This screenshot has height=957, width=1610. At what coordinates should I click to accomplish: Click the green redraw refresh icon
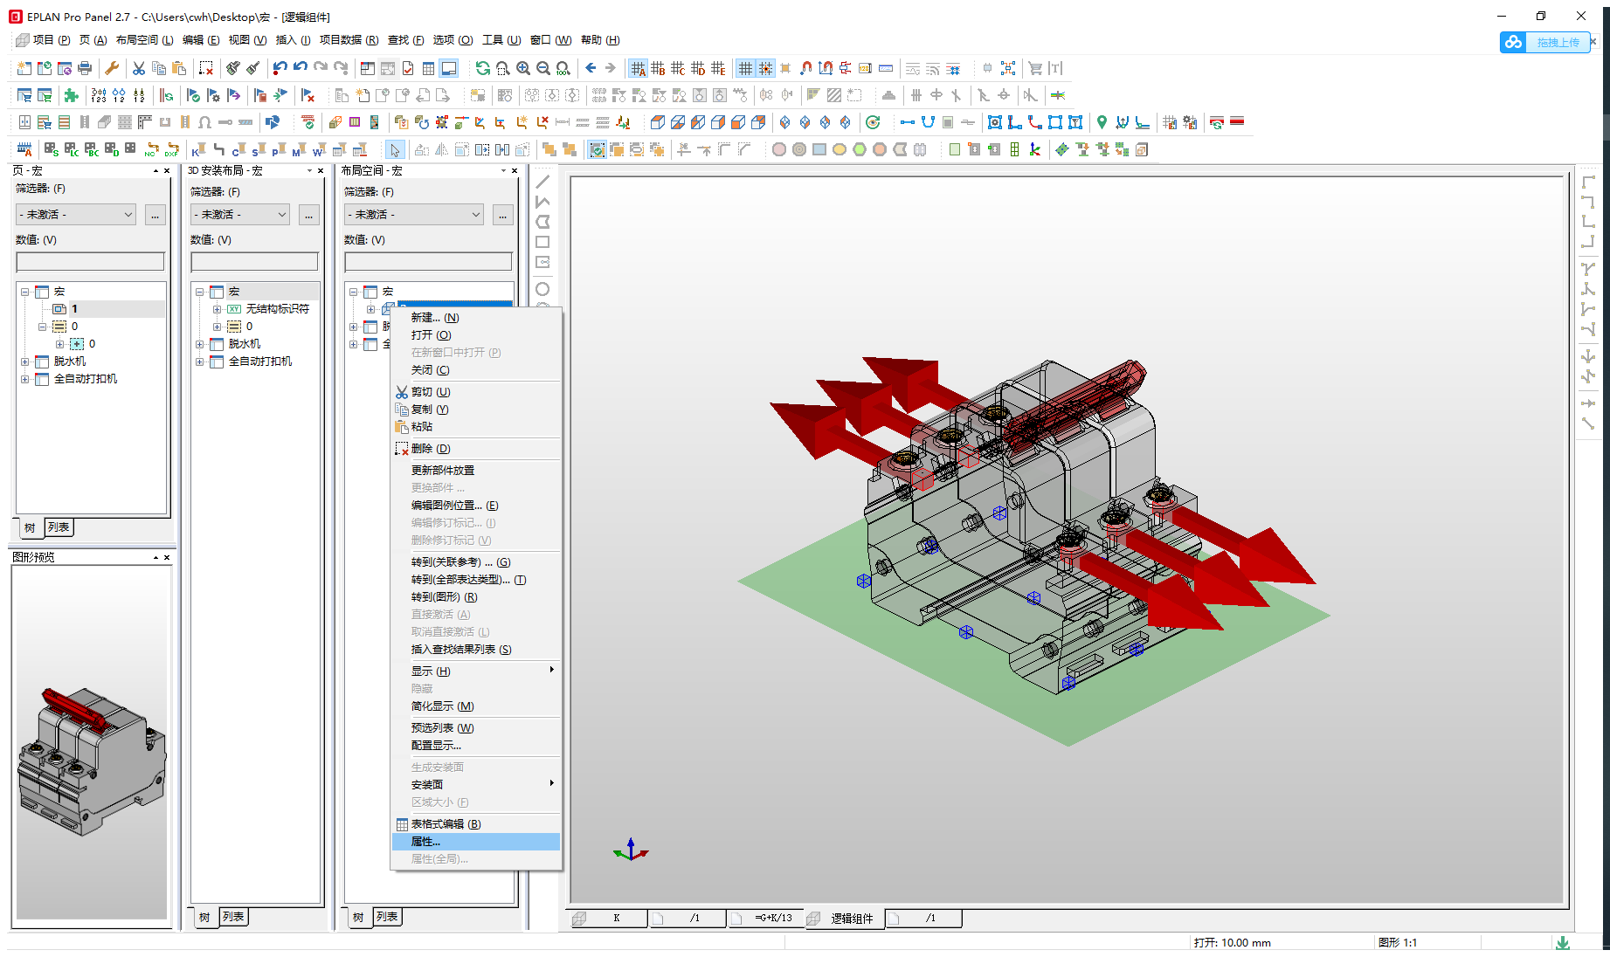(x=482, y=68)
